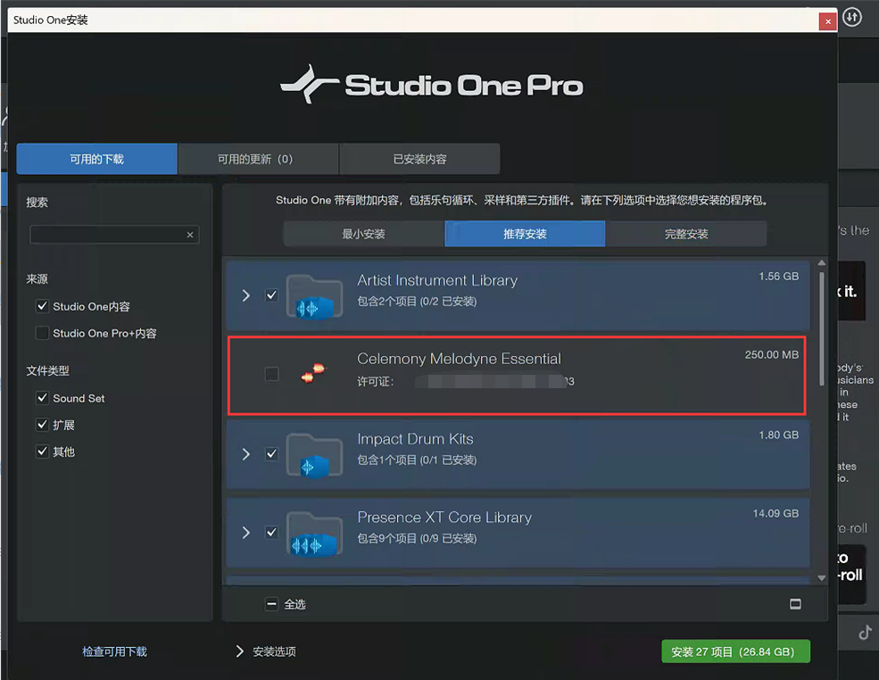Click the TikTok icon in the background window

pyautogui.click(x=864, y=633)
